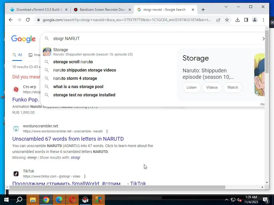
Task: Click the wordunscrambler.net favicon
Action: click(x=16, y=129)
